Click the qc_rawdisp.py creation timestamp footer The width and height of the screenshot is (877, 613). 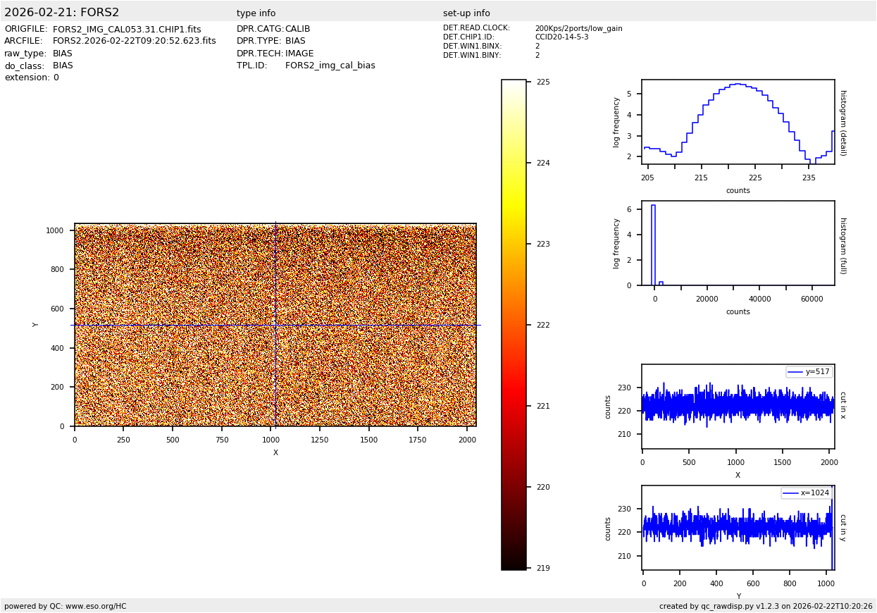pyautogui.click(x=766, y=606)
